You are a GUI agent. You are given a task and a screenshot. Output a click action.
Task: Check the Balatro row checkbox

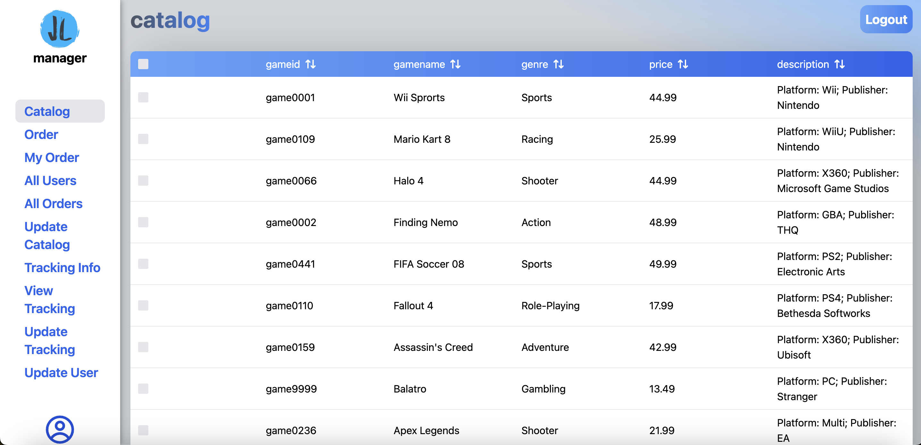pos(143,389)
